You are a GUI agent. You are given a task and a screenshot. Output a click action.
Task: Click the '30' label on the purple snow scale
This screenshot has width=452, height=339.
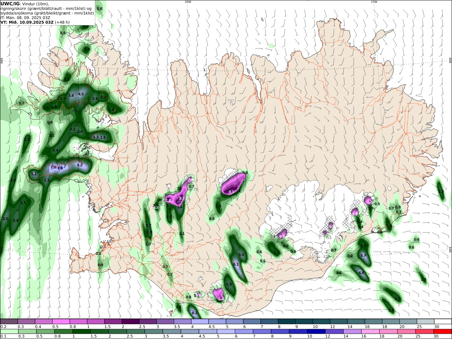coord(436,327)
